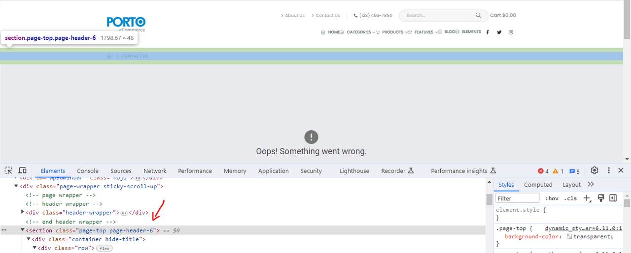The width and height of the screenshot is (631, 253).
Task: Switch to the Performance insights tab
Action: [463, 171]
